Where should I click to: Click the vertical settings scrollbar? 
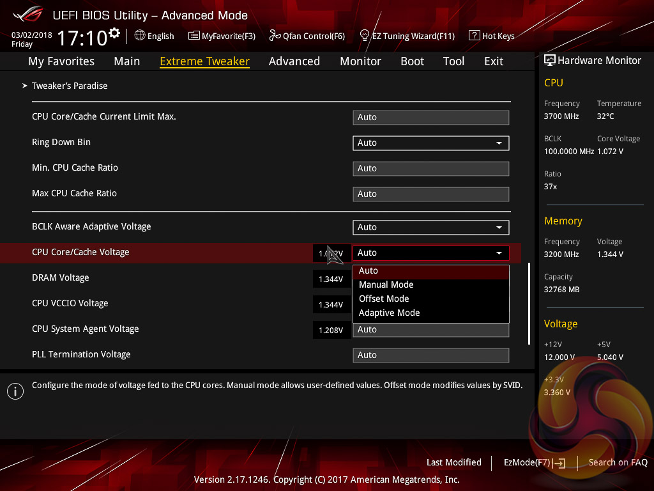(529, 304)
